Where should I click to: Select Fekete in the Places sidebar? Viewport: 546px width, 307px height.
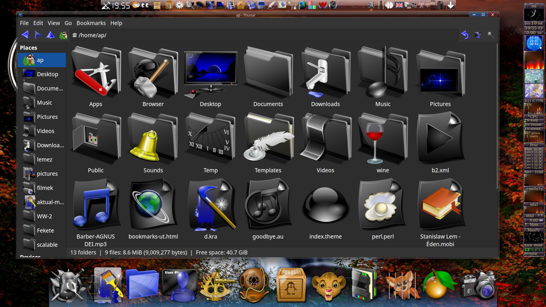click(x=42, y=230)
